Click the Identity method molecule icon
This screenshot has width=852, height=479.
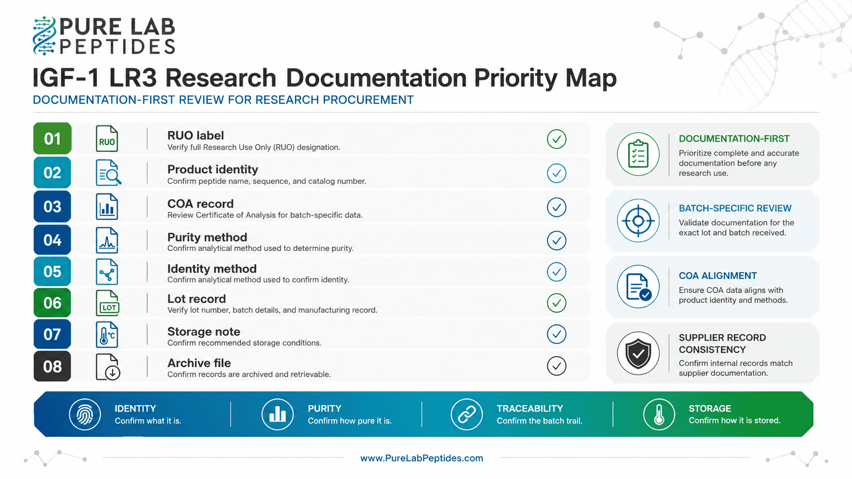tap(107, 272)
